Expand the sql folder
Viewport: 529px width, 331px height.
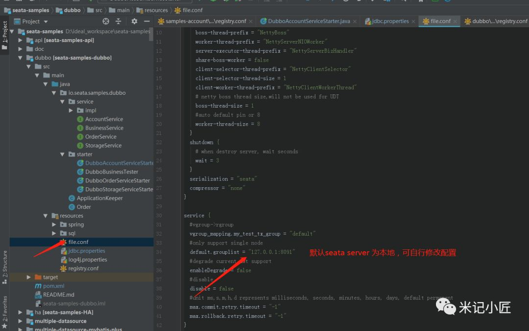point(54,233)
